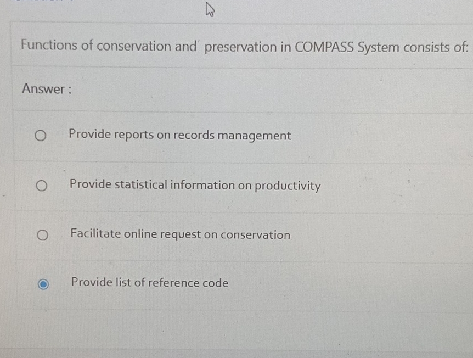
Task: Click the 'Provide reports on records management' text label
Action: click(x=180, y=136)
